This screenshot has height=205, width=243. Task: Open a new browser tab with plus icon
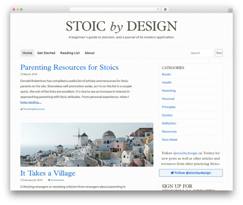(x=230, y=11)
